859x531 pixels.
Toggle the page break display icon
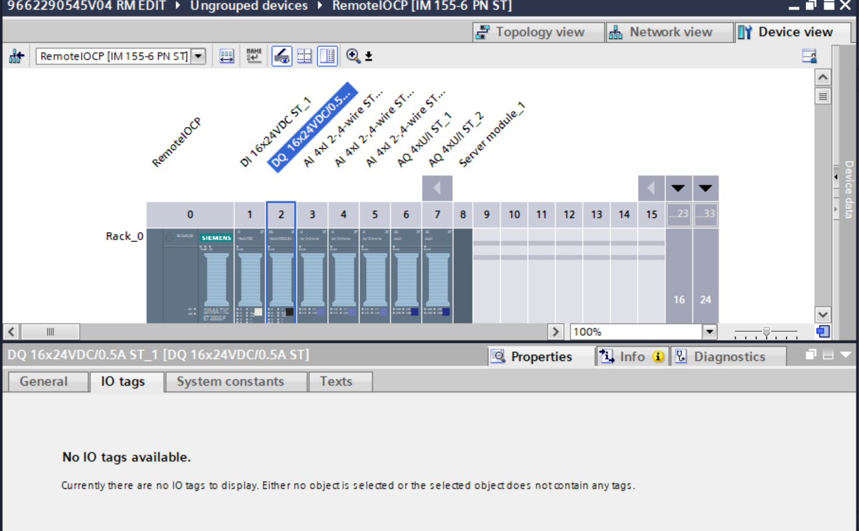click(304, 56)
